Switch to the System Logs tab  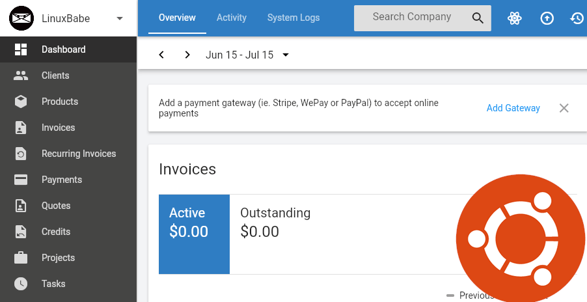[x=293, y=18]
